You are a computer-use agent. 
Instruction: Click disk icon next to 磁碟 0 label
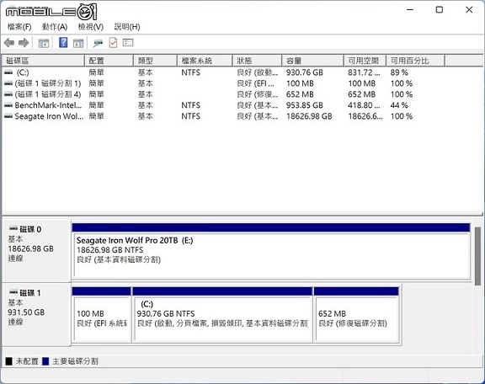(13, 229)
